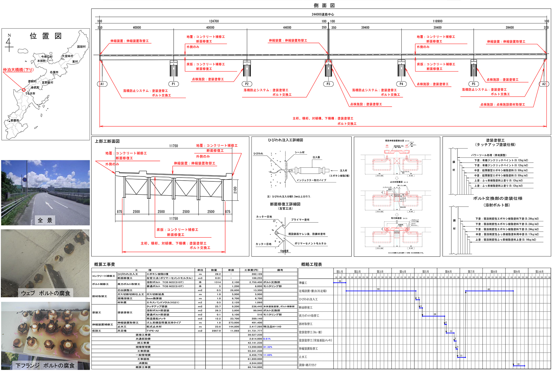Select the P1 pier marker
The width and height of the screenshot is (554, 372).
pyautogui.click(x=173, y=84)
